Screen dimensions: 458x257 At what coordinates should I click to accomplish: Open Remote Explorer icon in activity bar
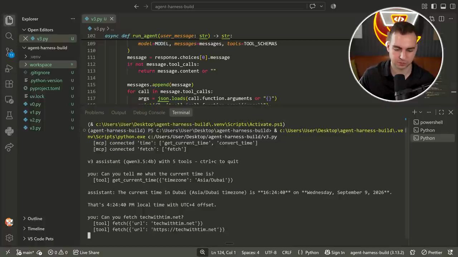pos(9,100)
